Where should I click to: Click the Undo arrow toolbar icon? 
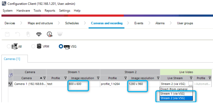18,34
